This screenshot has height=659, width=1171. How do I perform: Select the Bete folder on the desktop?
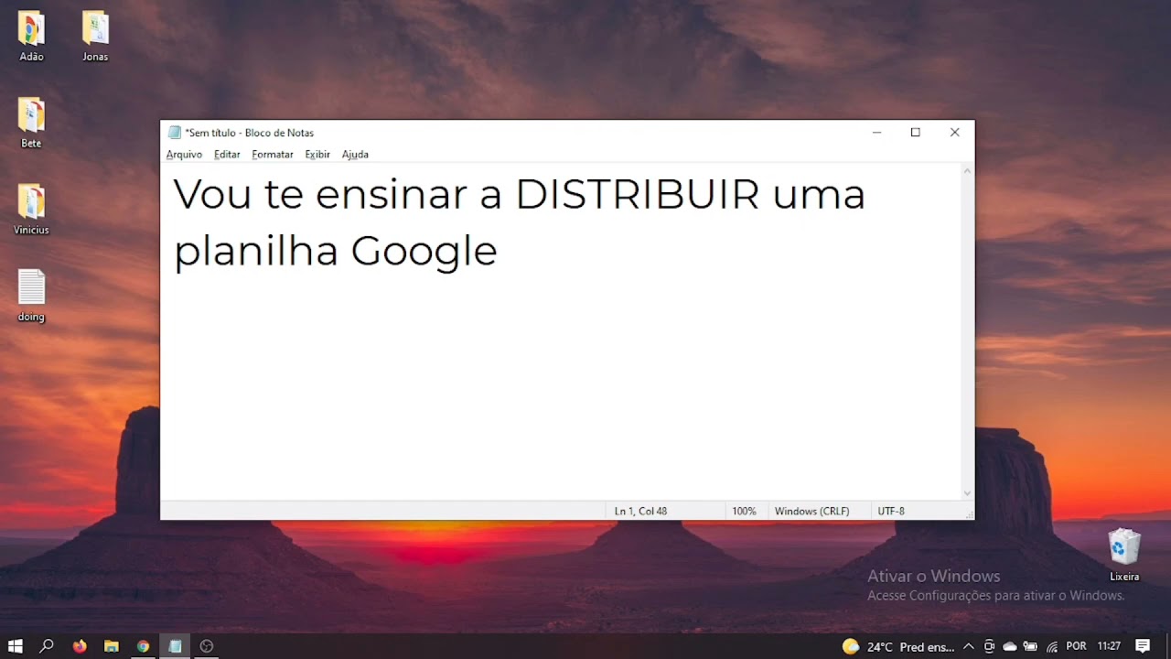click(x=31, y=123)
